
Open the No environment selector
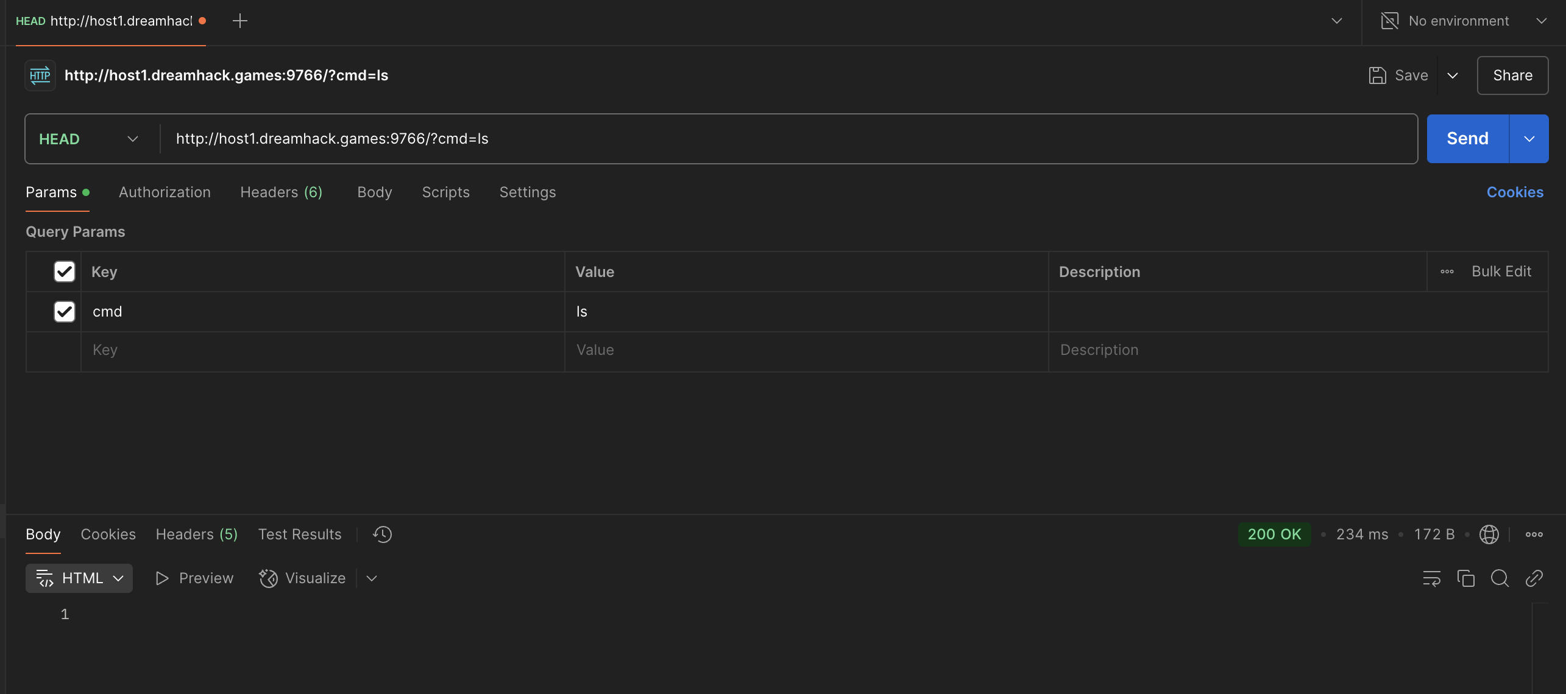click(x=1464, y=21)
